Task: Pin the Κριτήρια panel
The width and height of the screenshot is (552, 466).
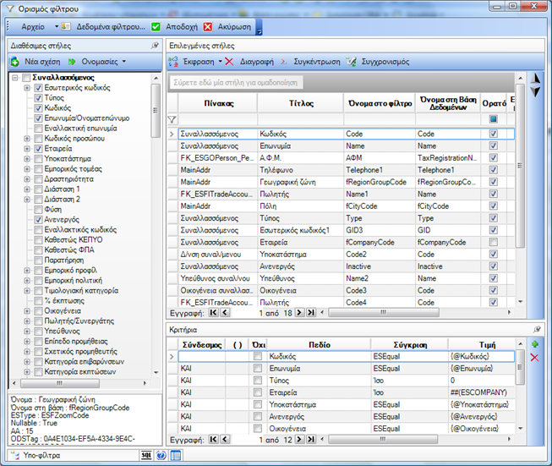Action: (x=537, y=329)
